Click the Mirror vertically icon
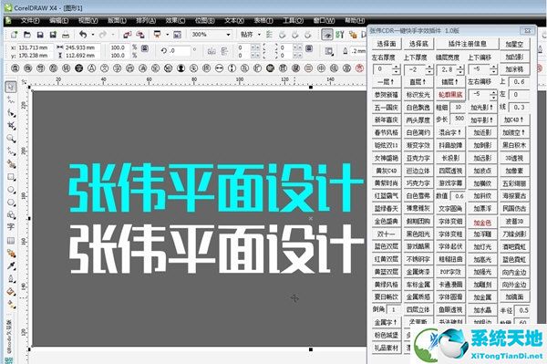The image size is (547, 364). (224, 51)
